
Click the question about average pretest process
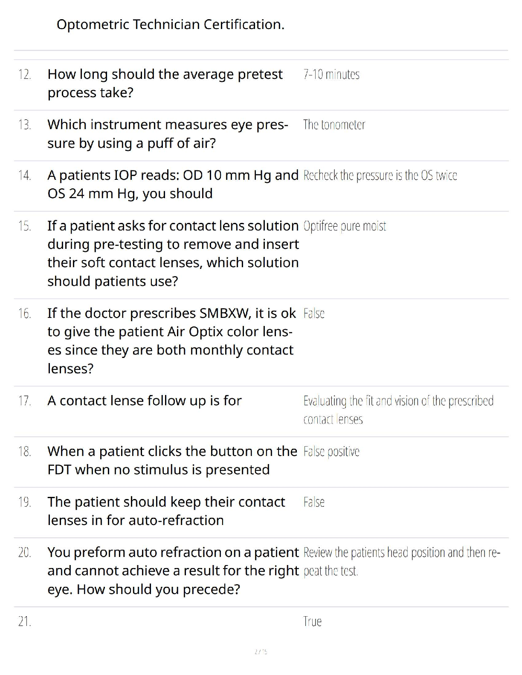(165, 83)
